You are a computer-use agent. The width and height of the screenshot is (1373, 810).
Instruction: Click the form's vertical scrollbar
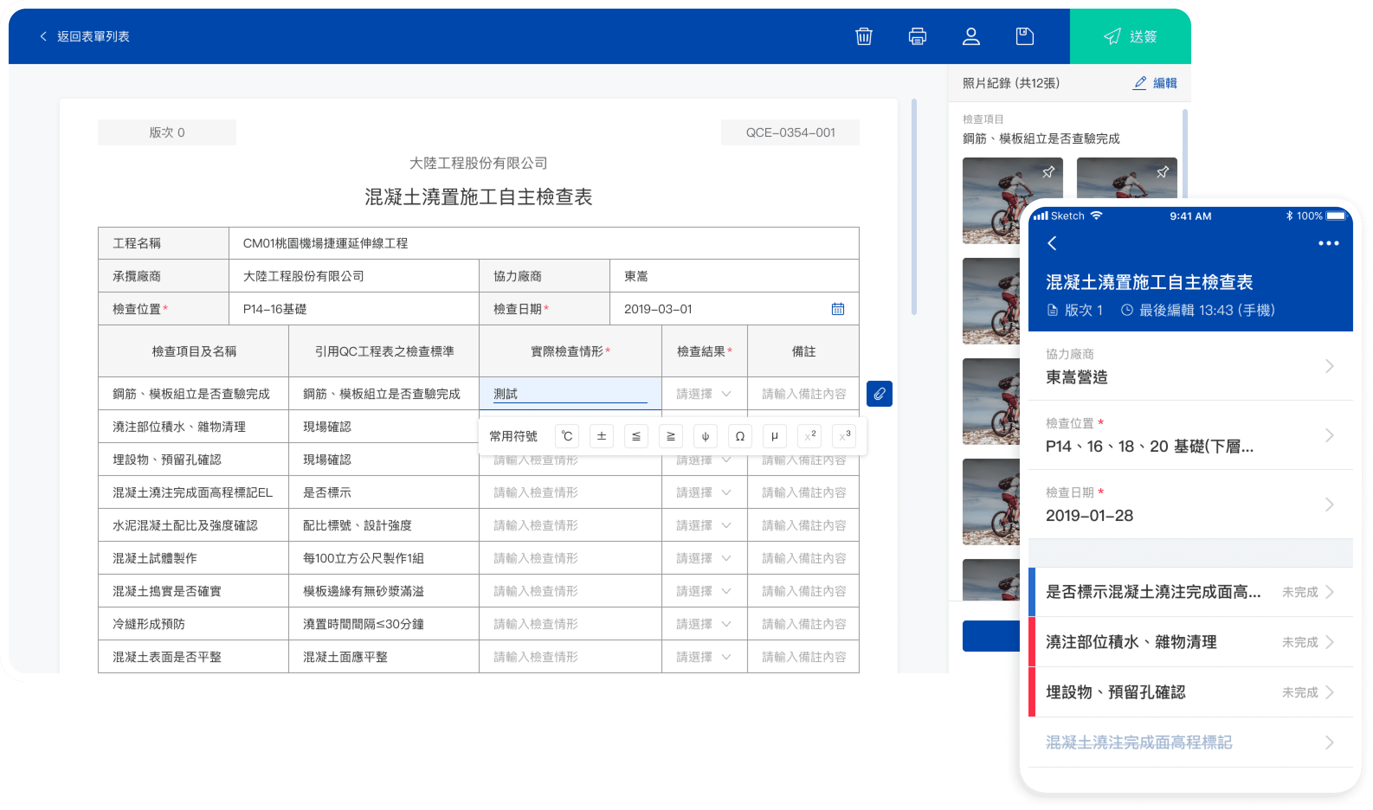click(x=914, y=207)
